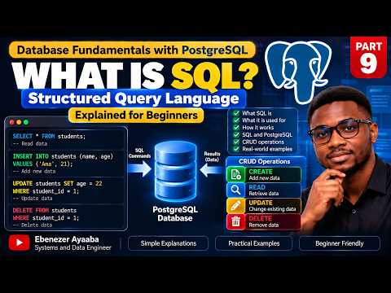Click the READ magnifying glass icon
The height and width of the screenshot is (293, 391).
[x=235, y=190]
